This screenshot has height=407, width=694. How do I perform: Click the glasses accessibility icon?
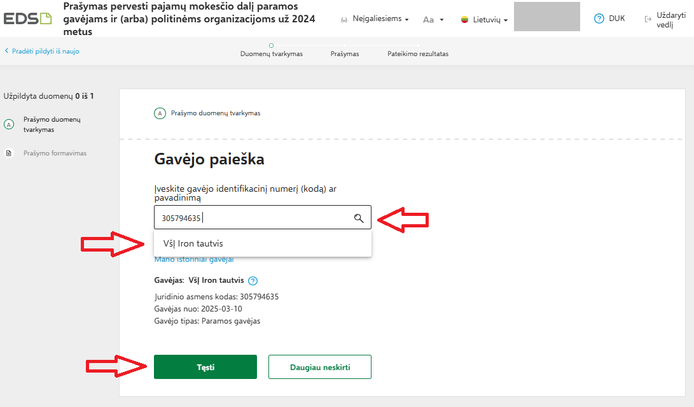click(344, 20)
